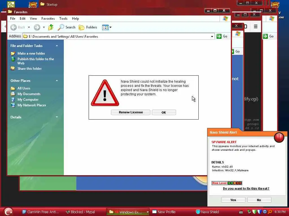Click the blue shield tray icon
Screen dimensions: 289x216
coord(260,212)
